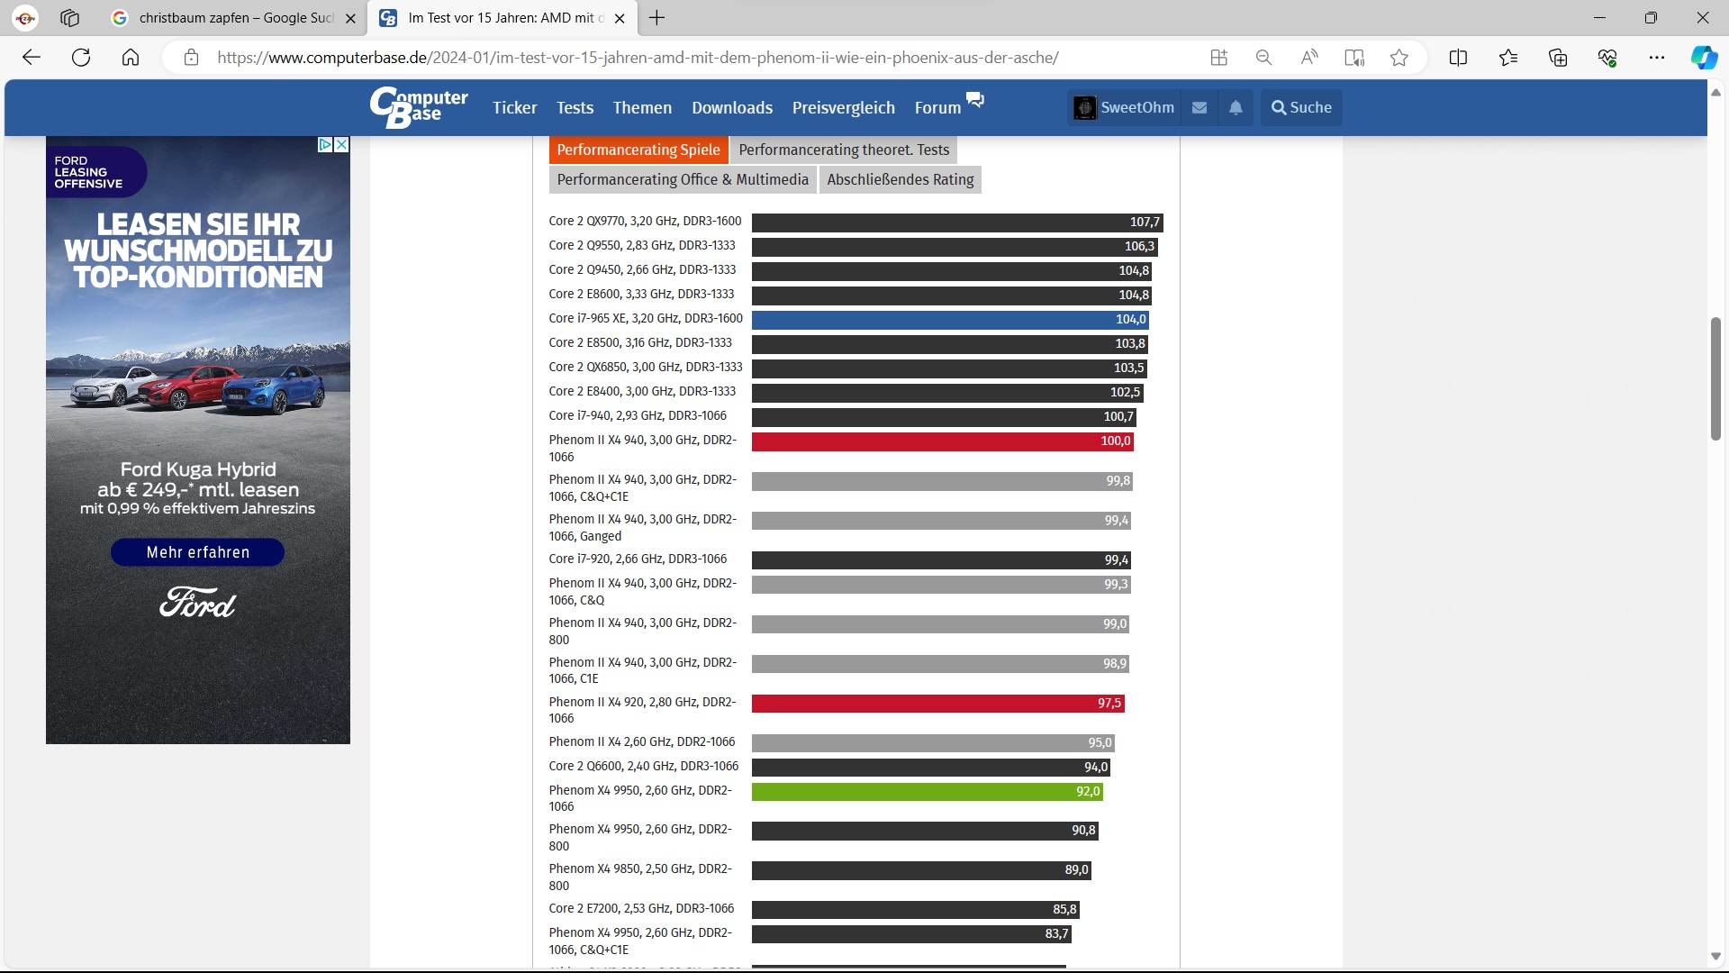This screenshot has height=973, width=1729.
Task: Open the AdChoices info icon
Action: [325, 145]
